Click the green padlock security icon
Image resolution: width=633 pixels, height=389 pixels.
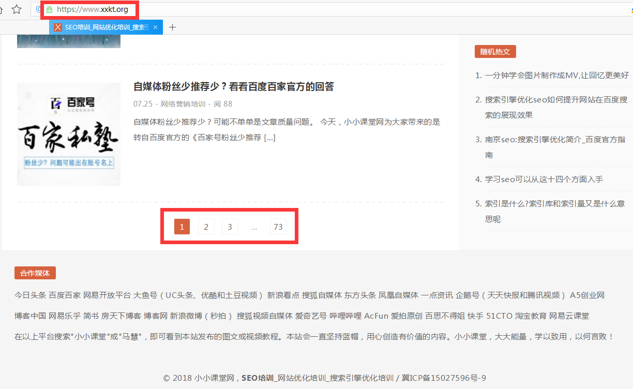(49, 9)
